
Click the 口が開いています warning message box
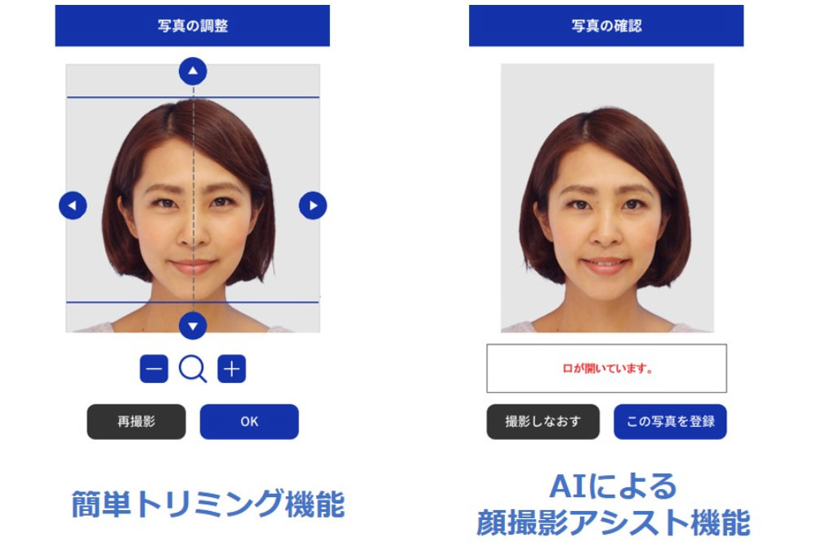[606, 369]
